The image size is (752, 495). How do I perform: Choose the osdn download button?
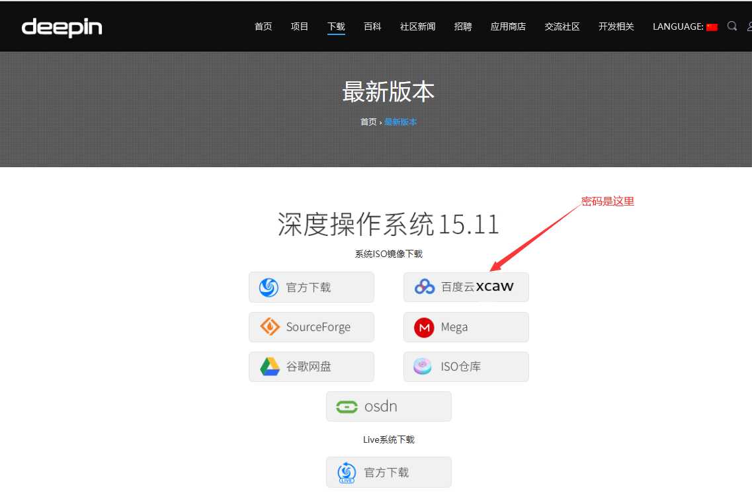pos(388,406)
